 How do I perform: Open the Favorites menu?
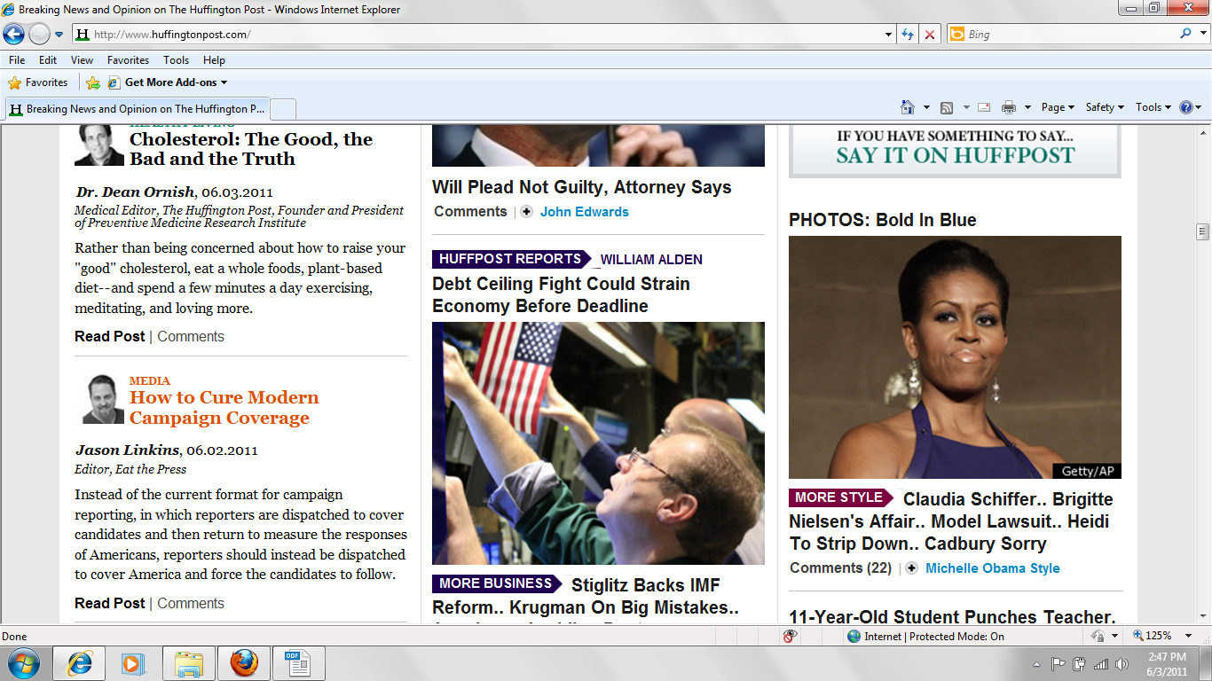[128, 60]
